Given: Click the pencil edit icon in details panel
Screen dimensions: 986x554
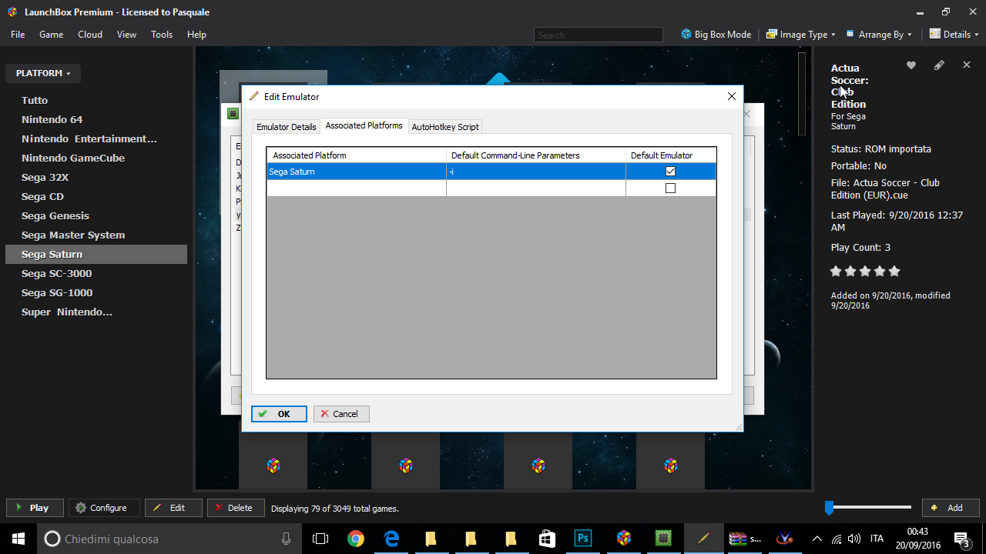Looking at the screenshot, I should tap(939, 65).
